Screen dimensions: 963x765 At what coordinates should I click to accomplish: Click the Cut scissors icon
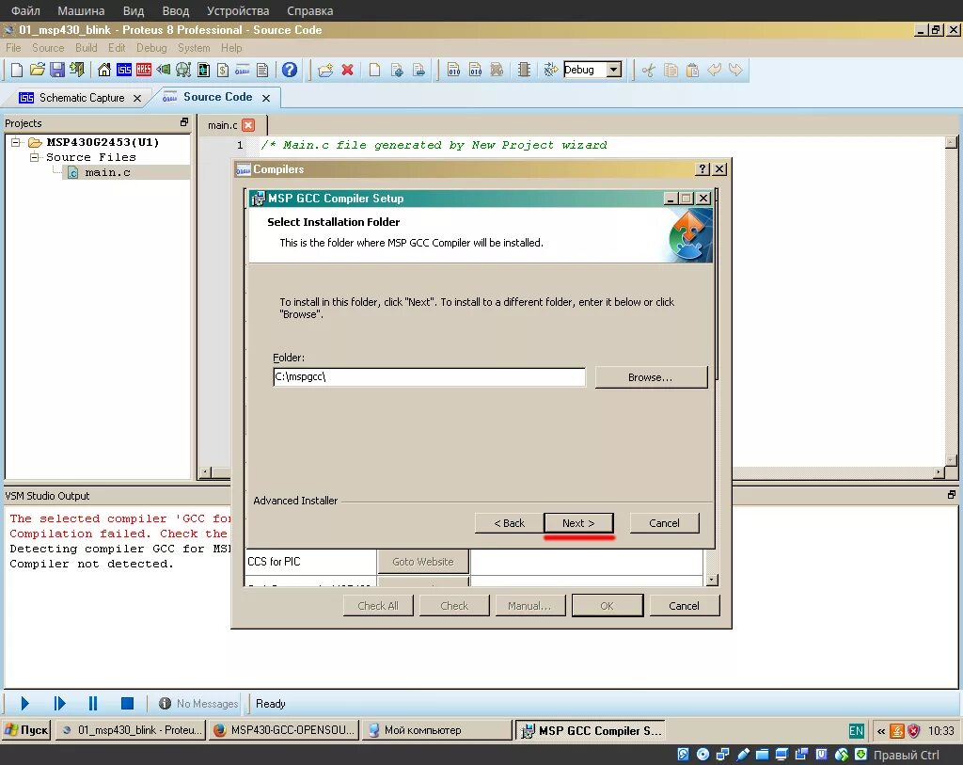tap(648, 70)
